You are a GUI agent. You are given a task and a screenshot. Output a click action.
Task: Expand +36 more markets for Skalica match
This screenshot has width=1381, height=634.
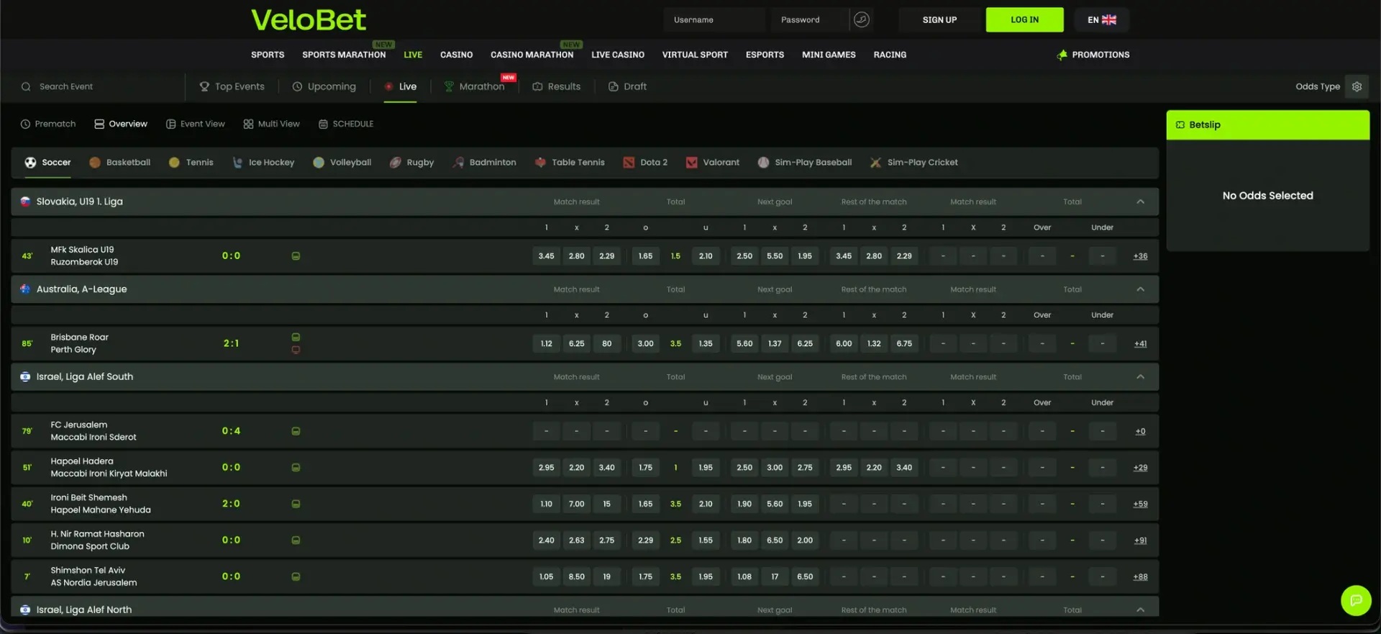[x=1140, y=256]
